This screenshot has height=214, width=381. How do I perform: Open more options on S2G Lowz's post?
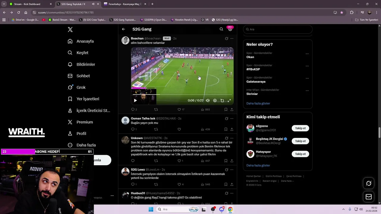232,170
